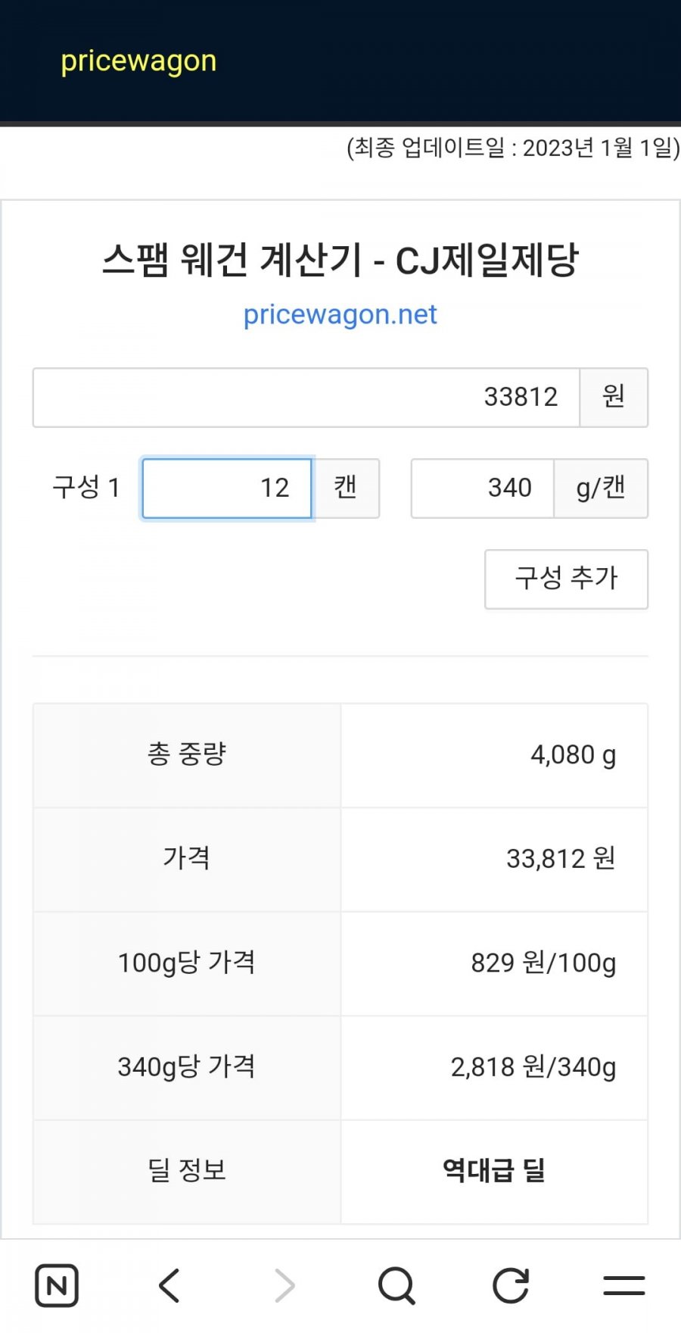681x1333 pixels.
Task: Click the 스팸 웨건 계산기 heading
Action: coord(340,260)
